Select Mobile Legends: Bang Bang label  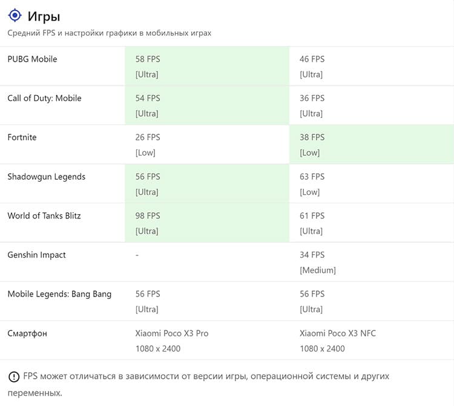59,294
